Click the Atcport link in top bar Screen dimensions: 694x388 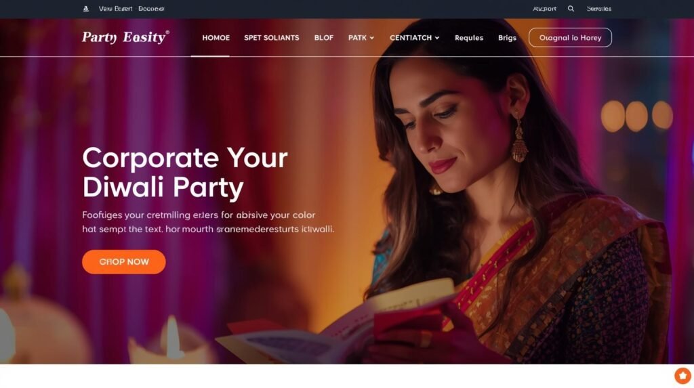click(x=544, y=9)
